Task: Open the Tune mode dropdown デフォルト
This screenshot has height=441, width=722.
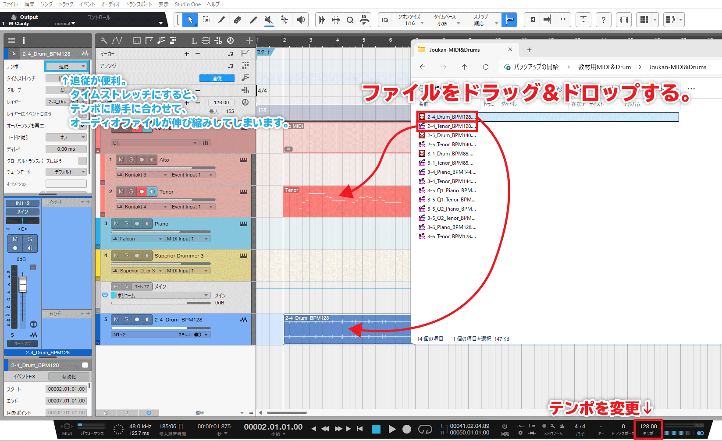Action: tap(66, 172)
